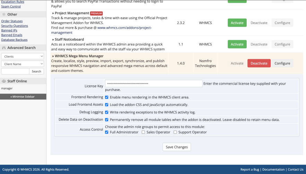Open the Client Name field dropdown
Viewport: 306px width, 174px height.
(x=23, y=64)
